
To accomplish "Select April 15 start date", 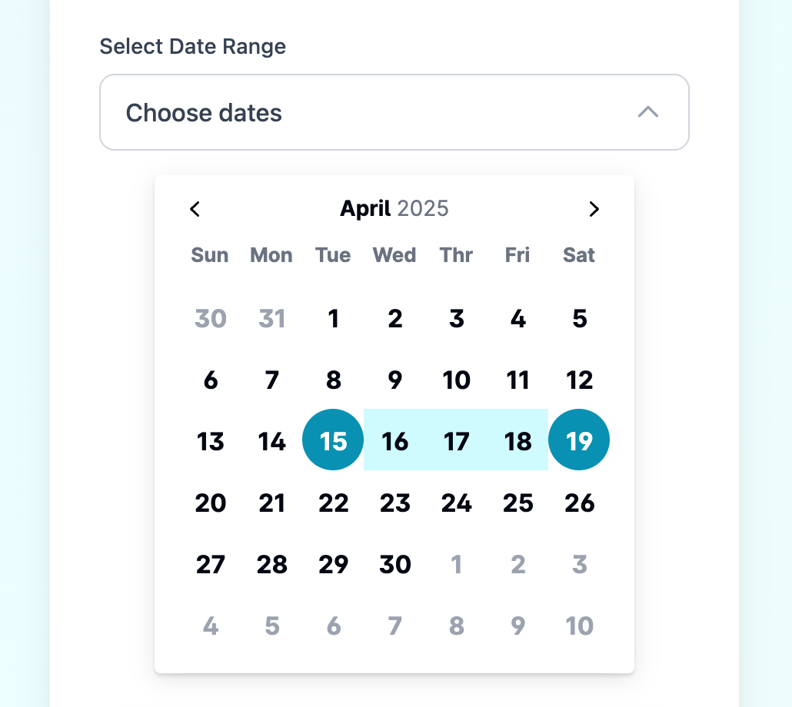I will tap(333, 441).
